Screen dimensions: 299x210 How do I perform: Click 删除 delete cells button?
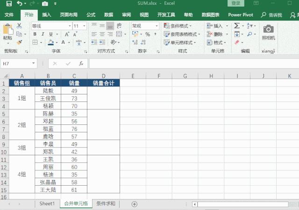pyautogui.click(x=215, y=34)
